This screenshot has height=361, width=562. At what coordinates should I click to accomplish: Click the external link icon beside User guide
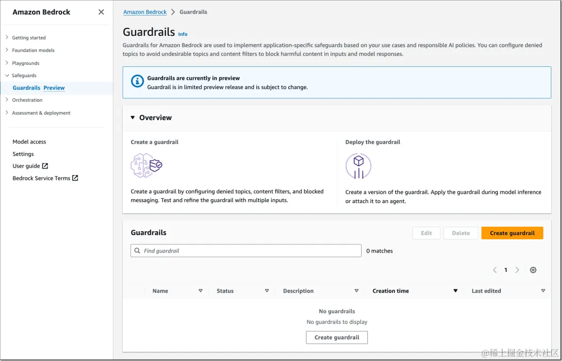tap(45, 166)
